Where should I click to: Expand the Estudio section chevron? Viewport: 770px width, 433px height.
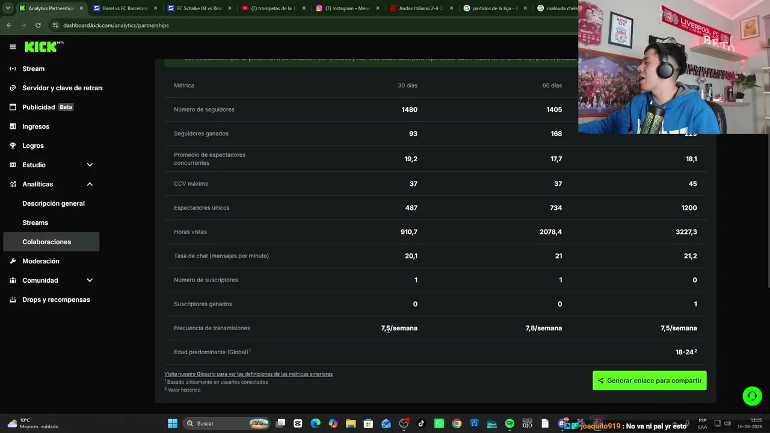tap(90, 165)
